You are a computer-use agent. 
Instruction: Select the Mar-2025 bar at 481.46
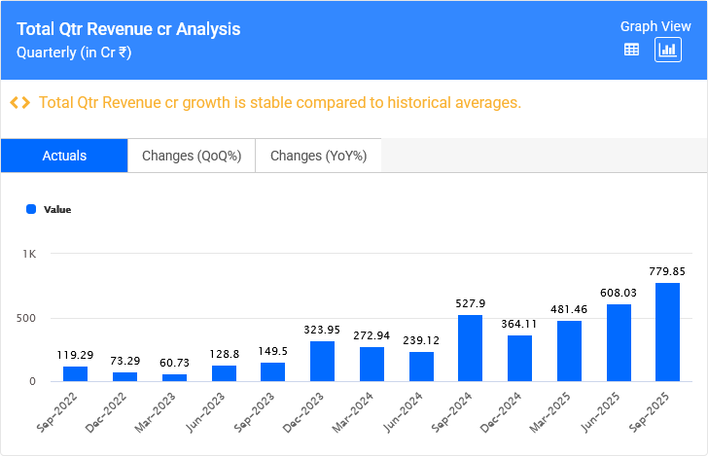569,351
